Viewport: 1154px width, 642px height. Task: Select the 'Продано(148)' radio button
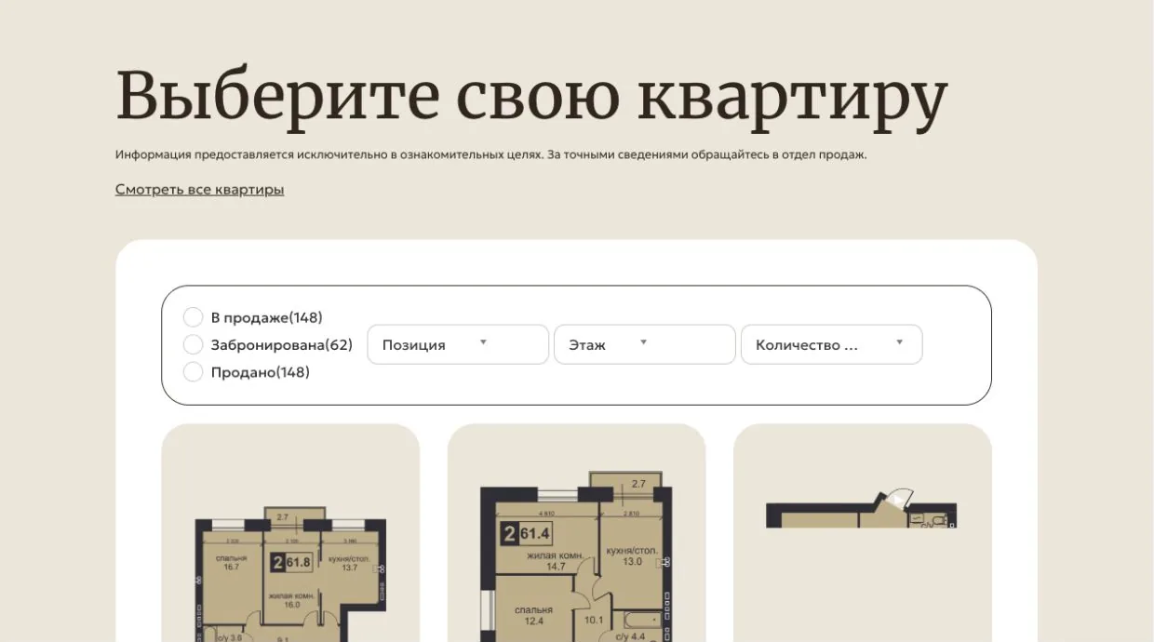pyautogui.click(x=193, y=372)
